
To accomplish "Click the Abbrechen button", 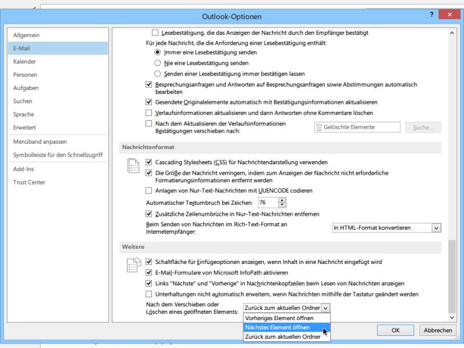I will (x=438, y=330).
